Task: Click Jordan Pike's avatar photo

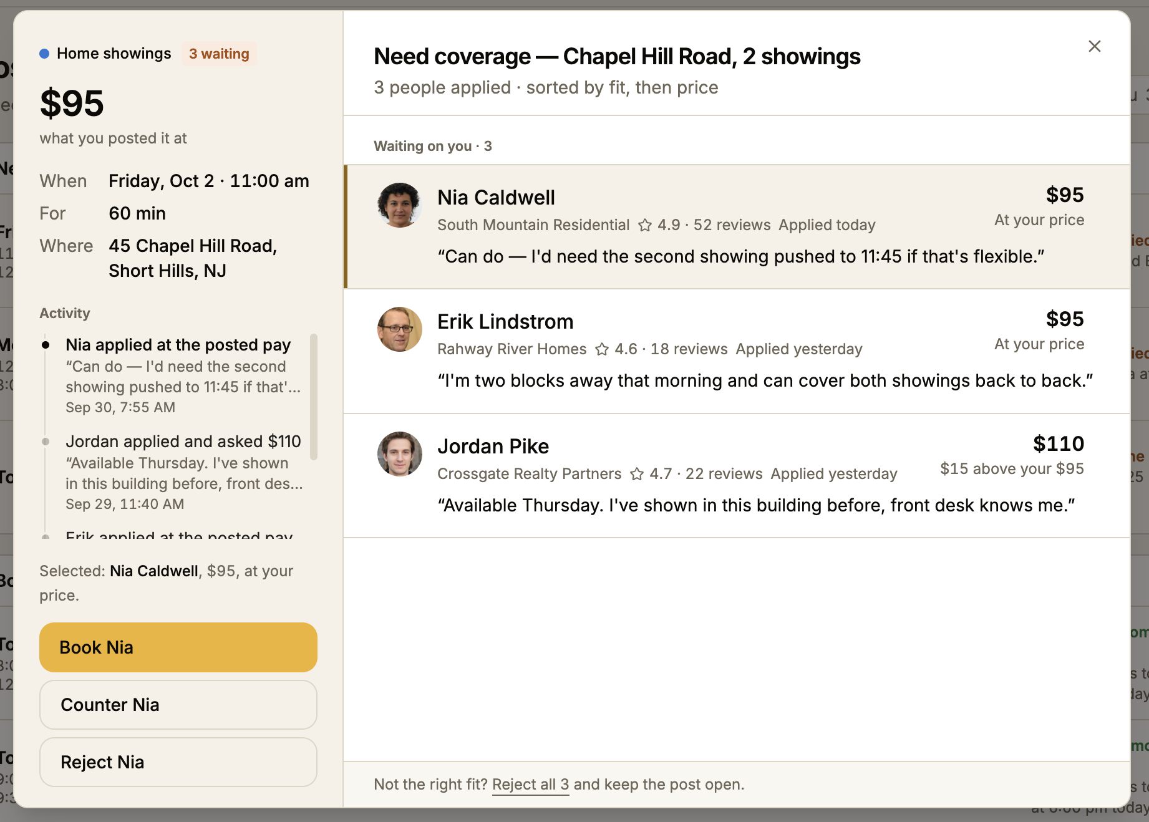Action: (x=400, y=454)
